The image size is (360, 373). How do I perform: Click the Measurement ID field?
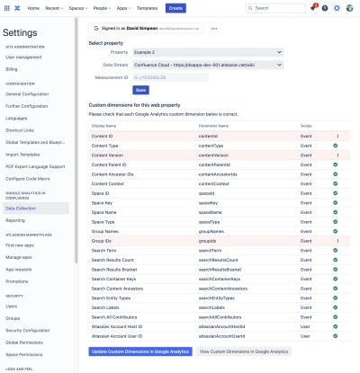point(170,77)
